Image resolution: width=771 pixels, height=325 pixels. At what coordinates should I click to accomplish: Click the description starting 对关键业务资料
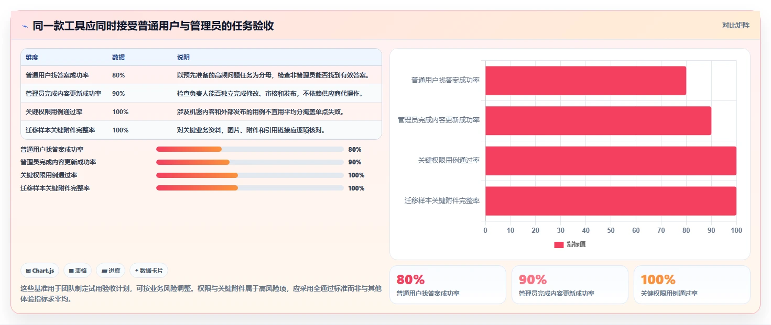tap(251, 130)
